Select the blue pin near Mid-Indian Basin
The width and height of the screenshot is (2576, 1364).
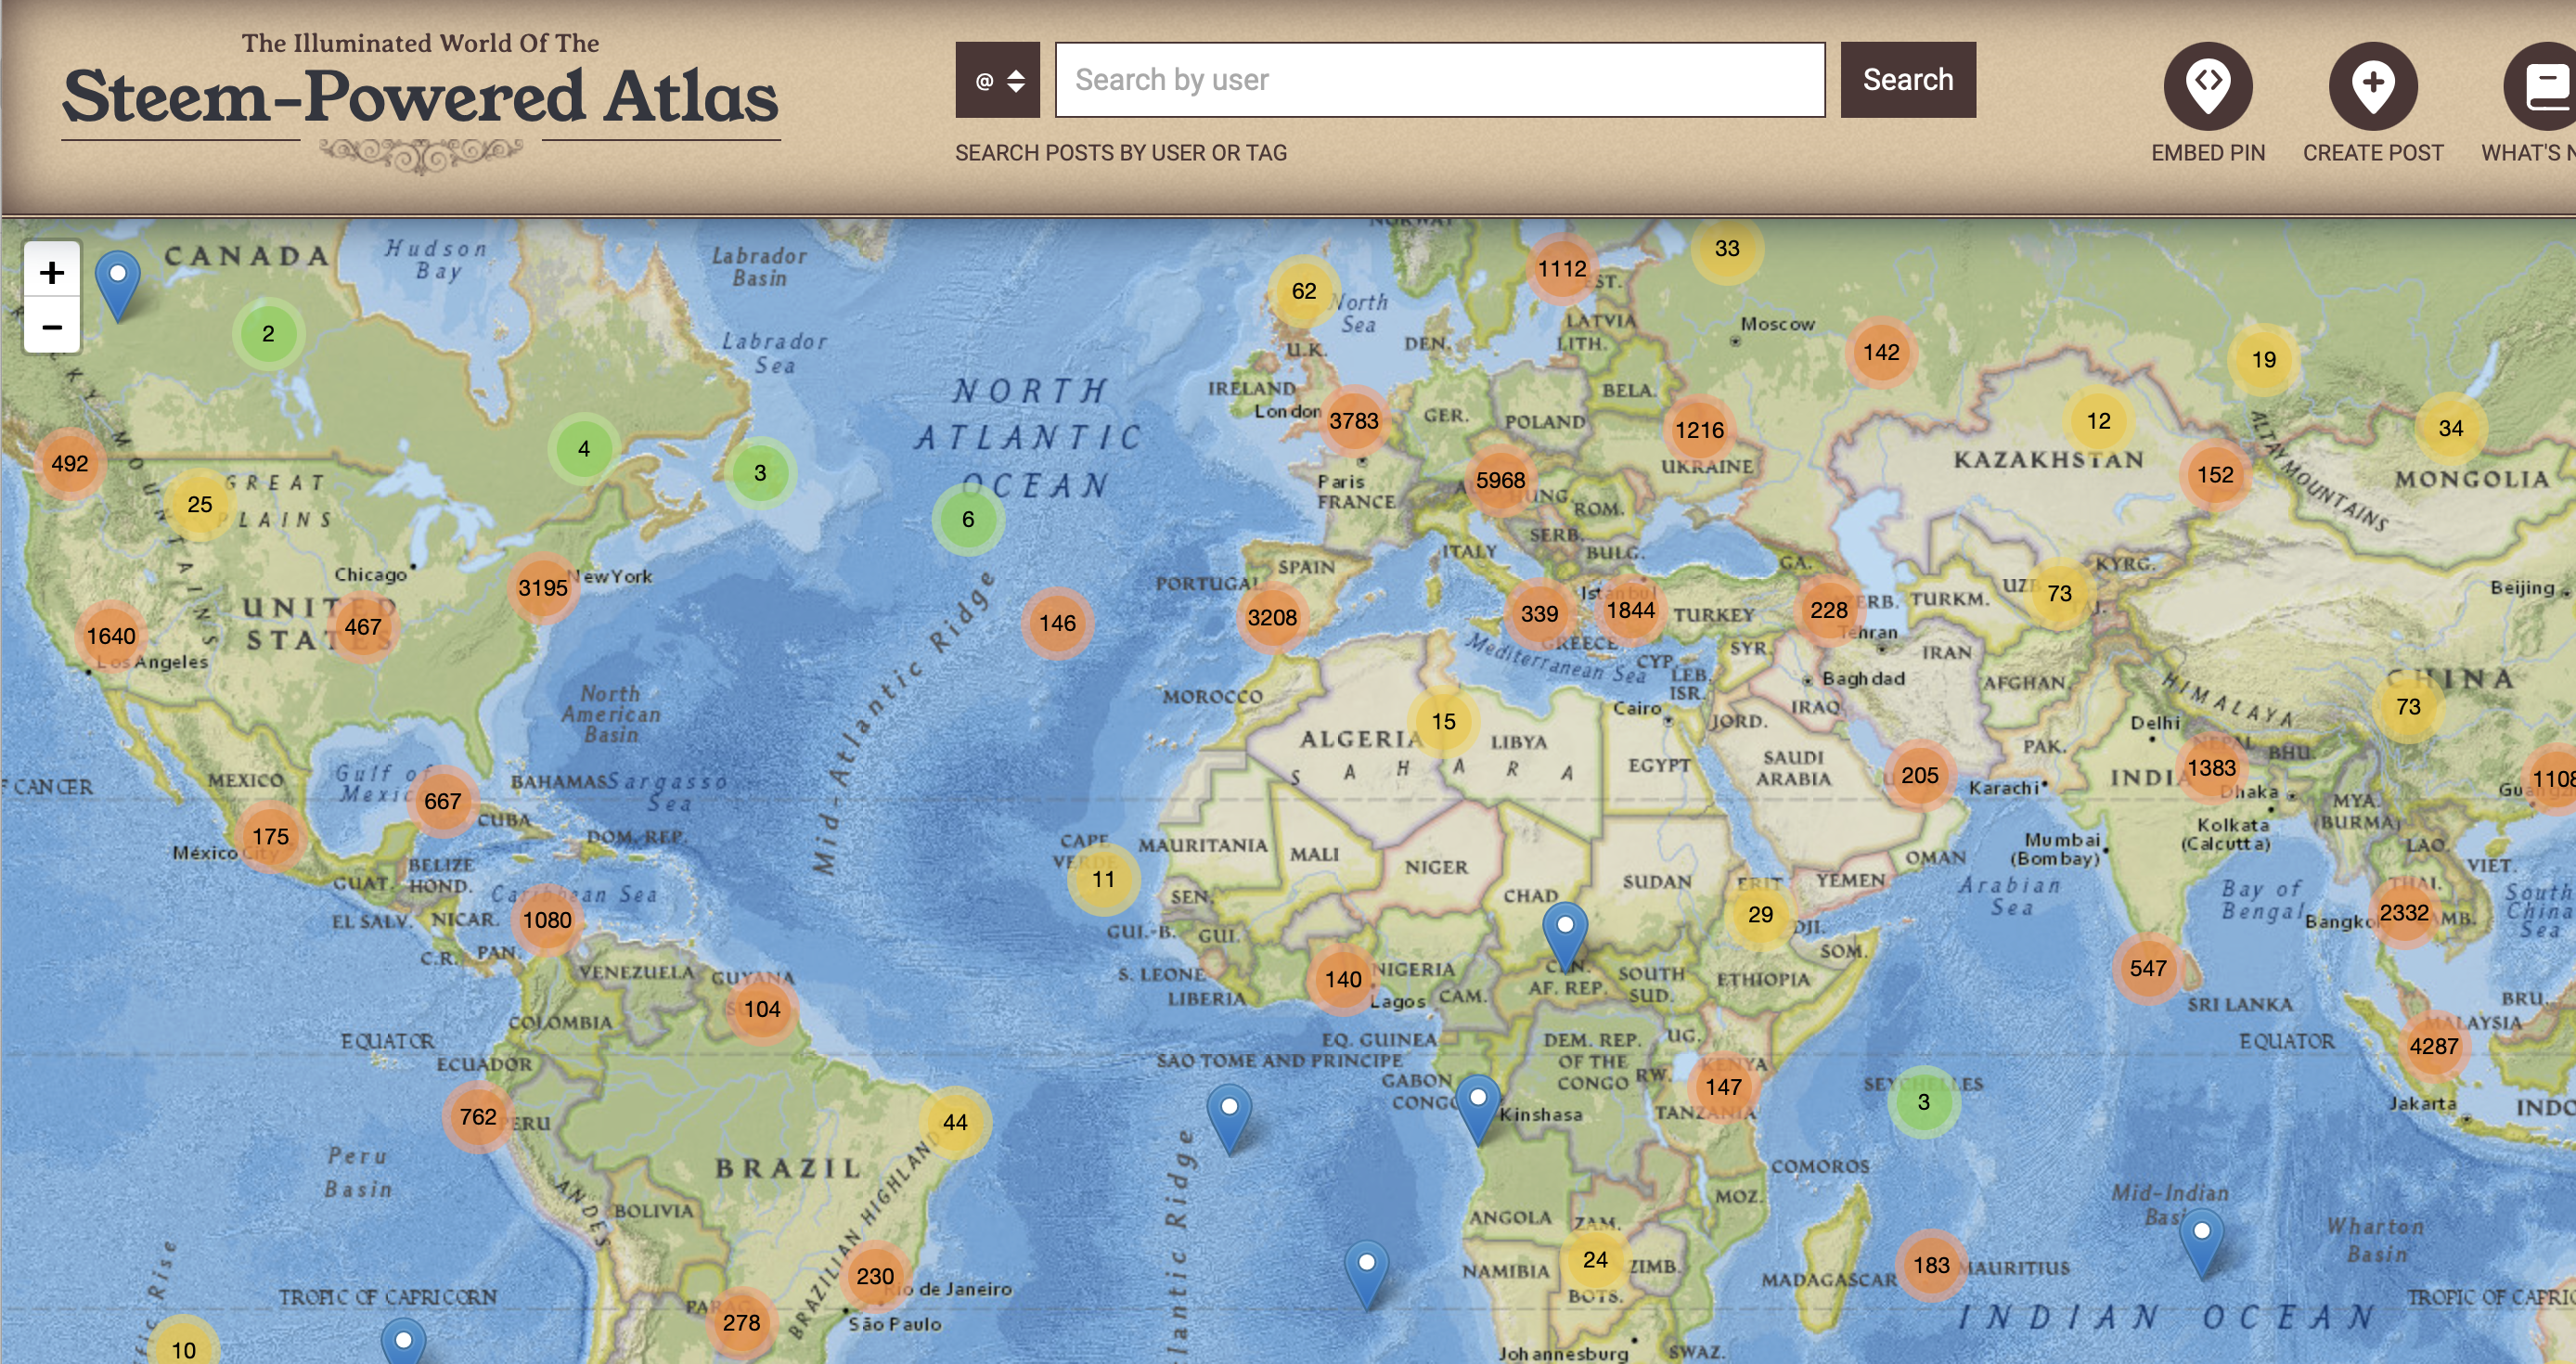pyautogui.click(x=2201, y=1243)
